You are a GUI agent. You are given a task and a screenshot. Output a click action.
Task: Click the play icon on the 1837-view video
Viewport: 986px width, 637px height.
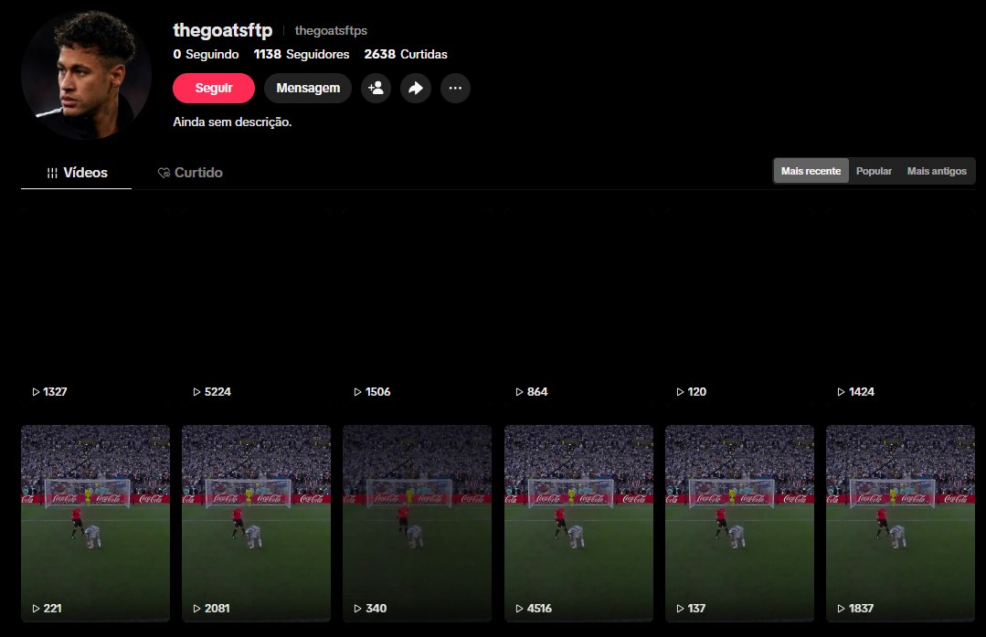[x=841, y=609]
